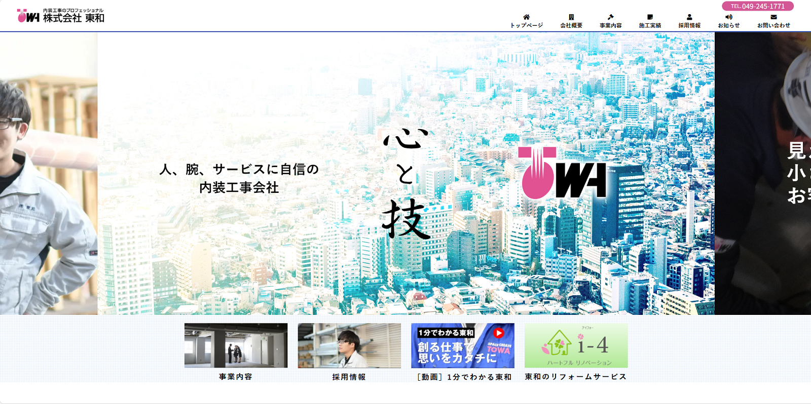Open the トップページ menu item
811x404 pixels.
pos(526,25)
